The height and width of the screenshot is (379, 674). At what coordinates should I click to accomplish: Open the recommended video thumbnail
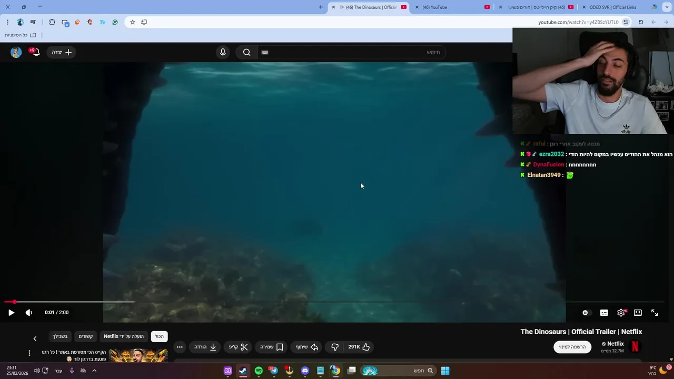(138, 355)
